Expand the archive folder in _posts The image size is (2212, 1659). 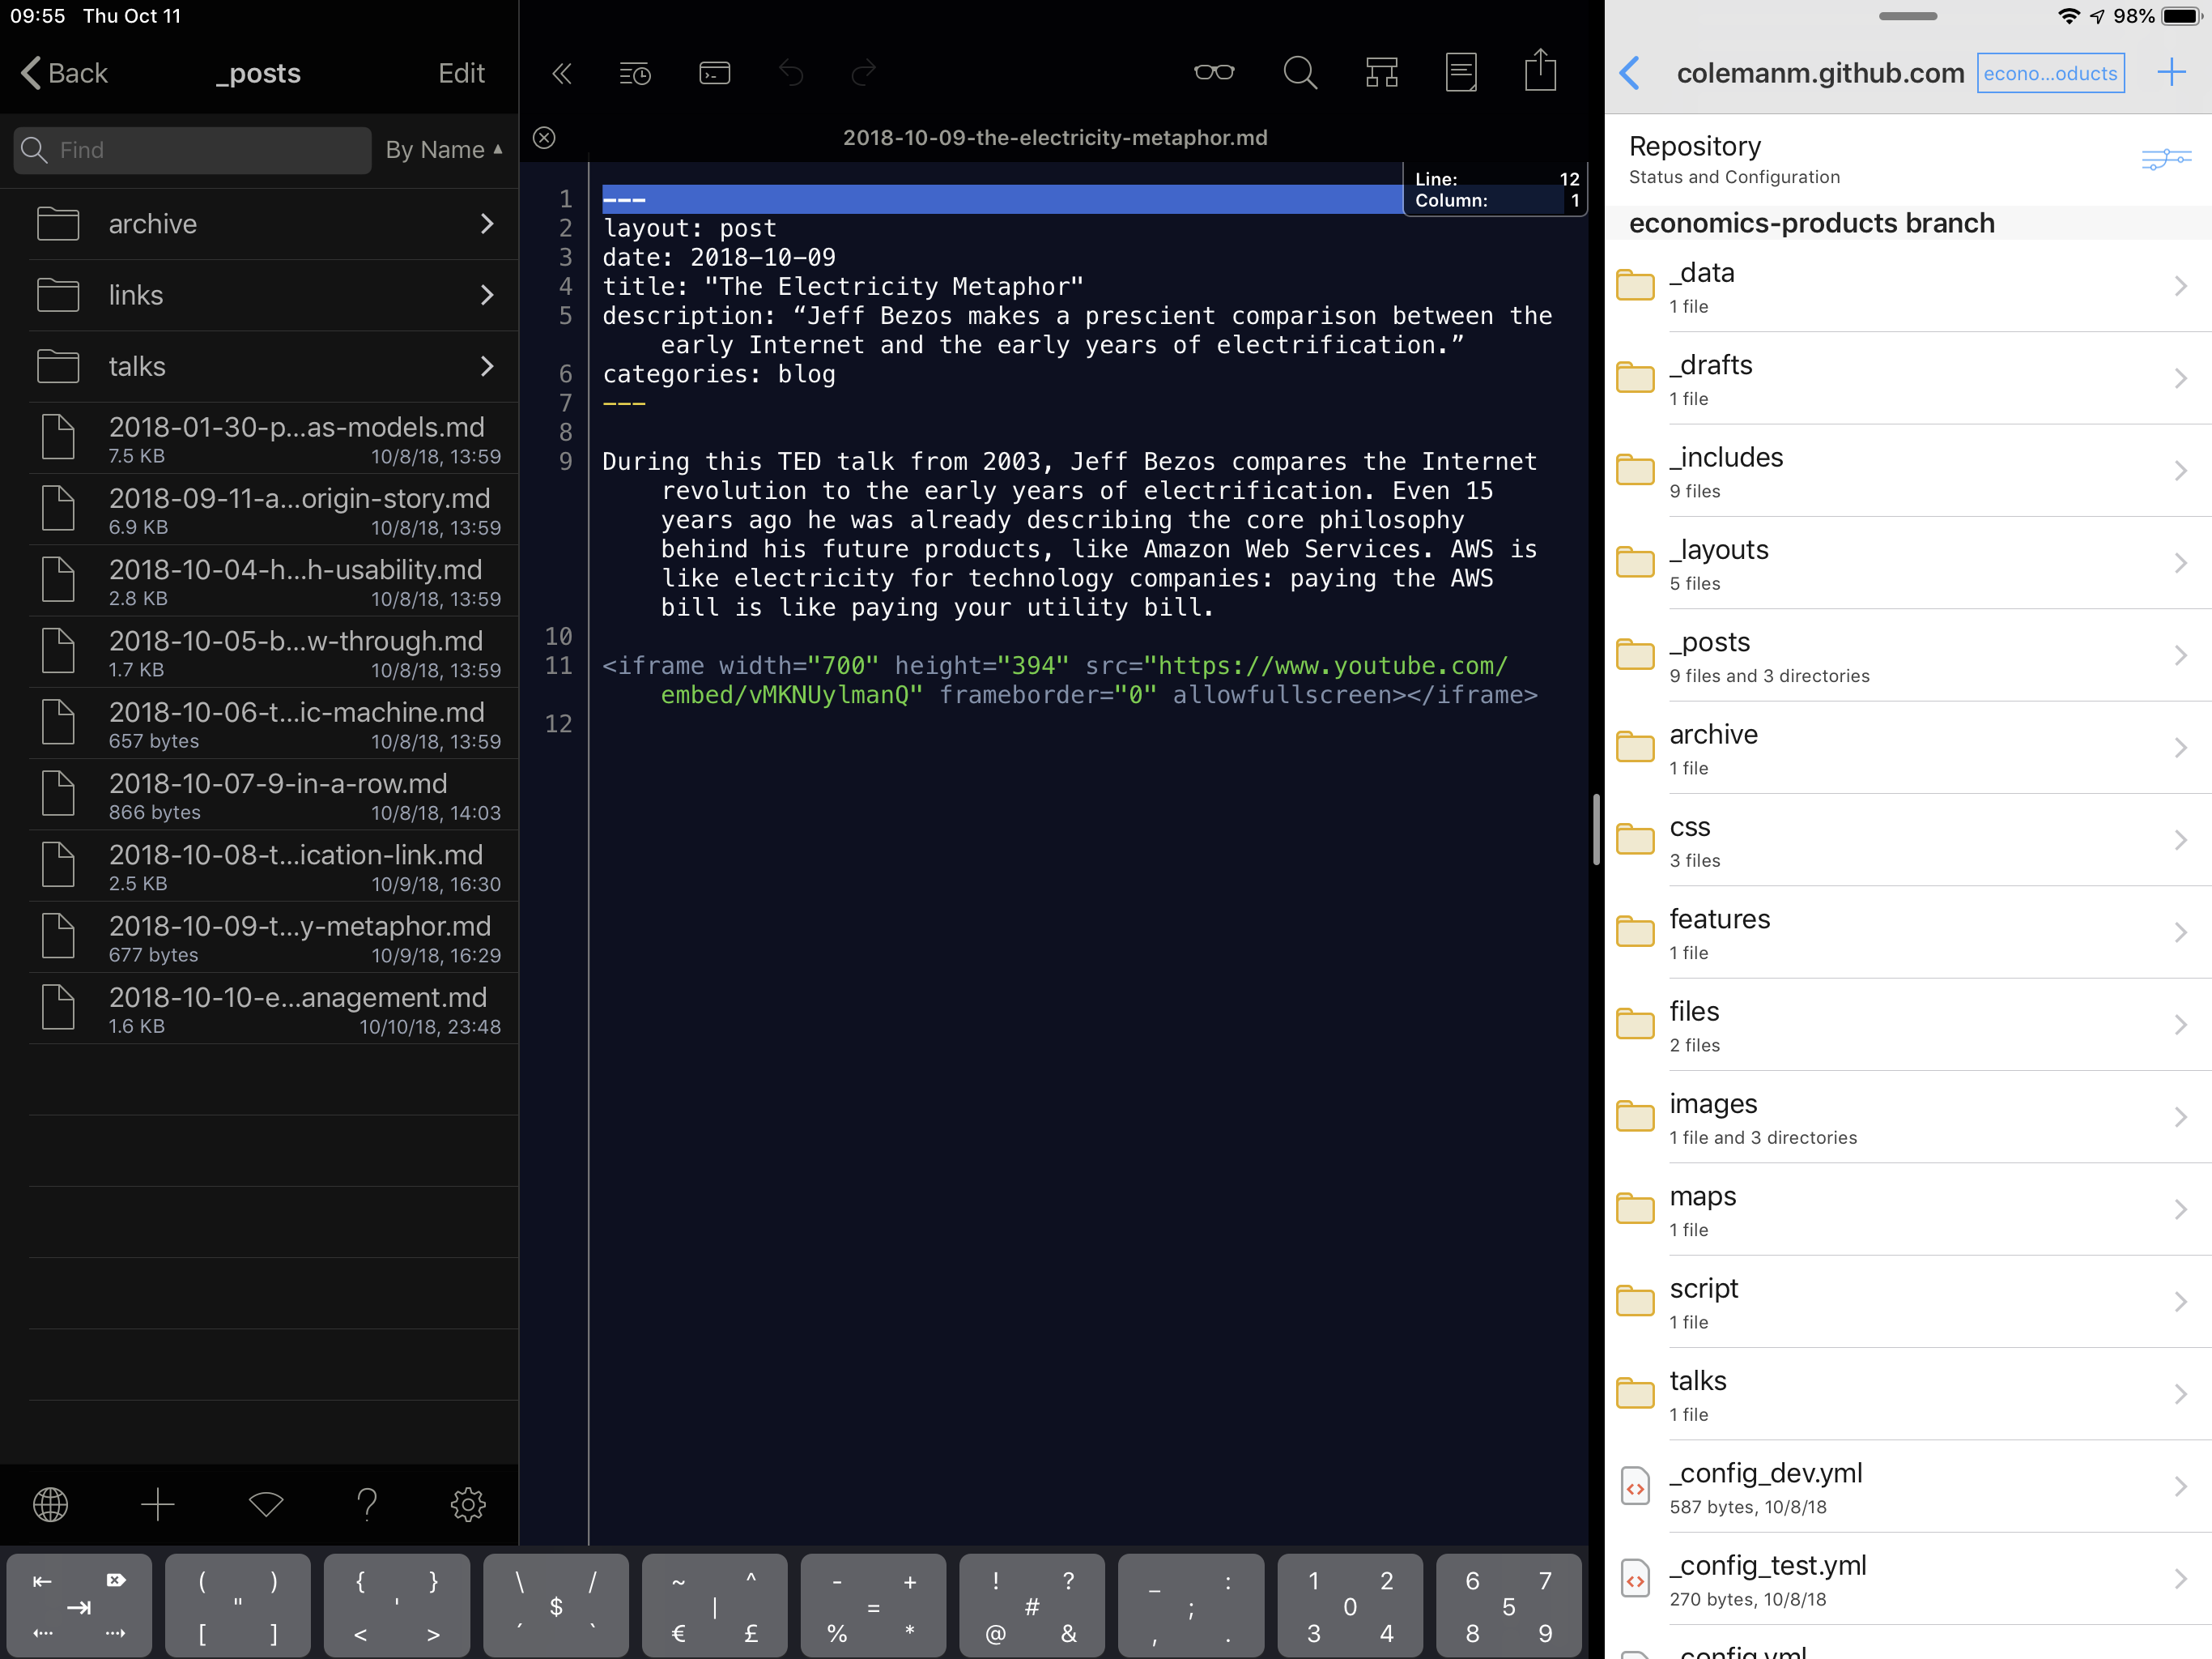coord(265,224)
